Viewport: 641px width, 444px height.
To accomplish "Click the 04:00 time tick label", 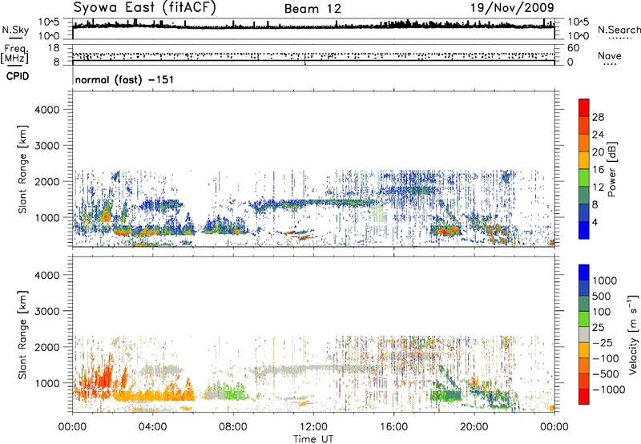I will click(152, 427).
